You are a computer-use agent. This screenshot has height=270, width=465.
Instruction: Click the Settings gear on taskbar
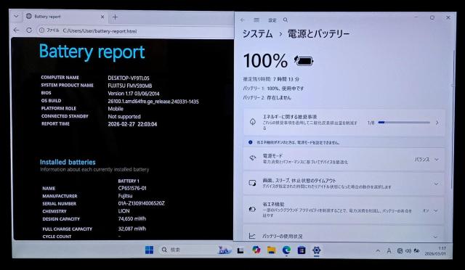coord(317,250)
